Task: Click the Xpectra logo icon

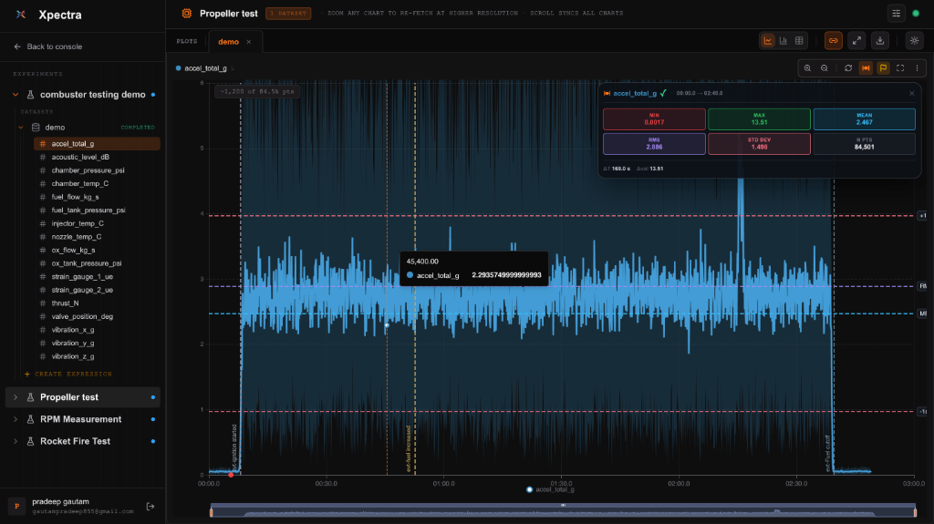Action: (21, 15)
